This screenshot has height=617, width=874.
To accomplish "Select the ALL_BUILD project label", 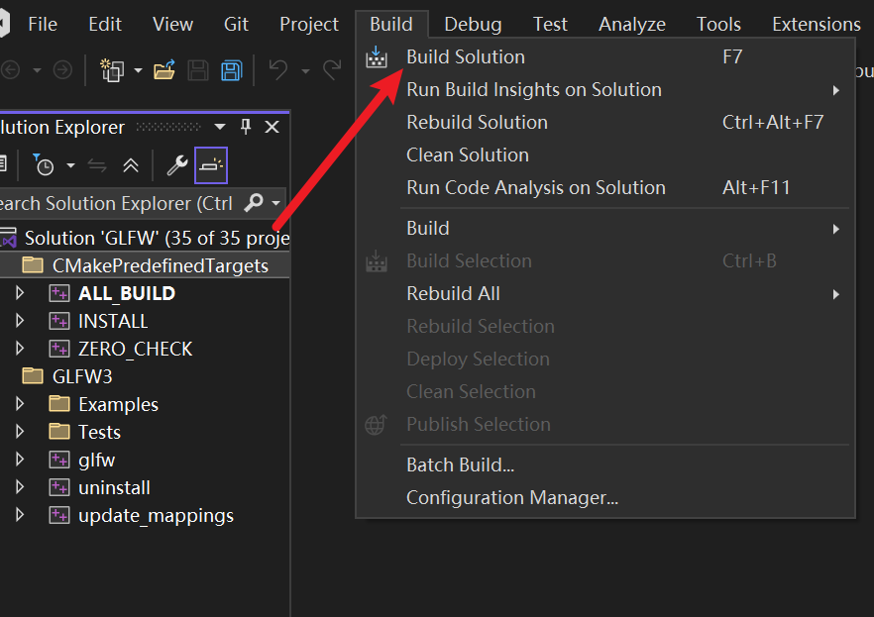I will 127,293.
